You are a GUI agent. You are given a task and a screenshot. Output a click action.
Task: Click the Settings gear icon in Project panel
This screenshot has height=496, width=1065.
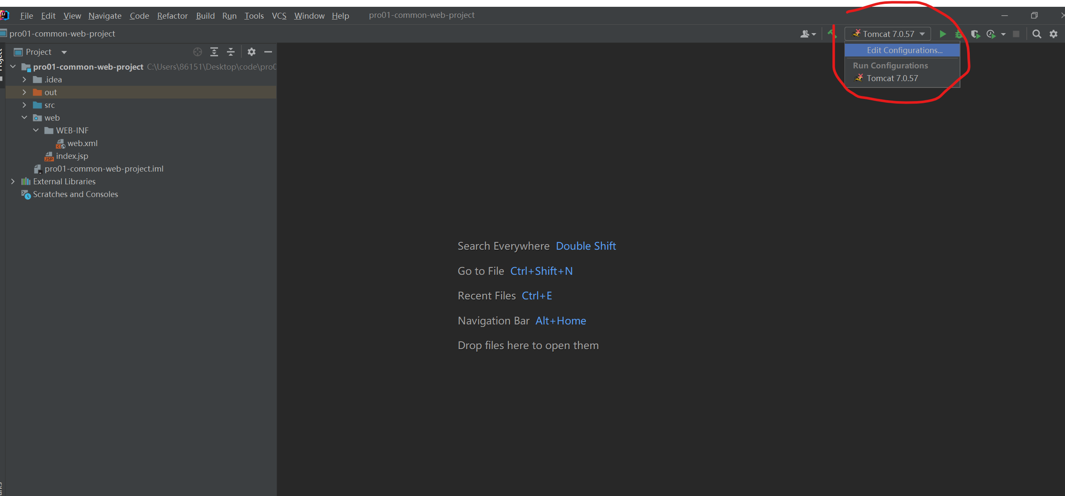coord(251,52)
